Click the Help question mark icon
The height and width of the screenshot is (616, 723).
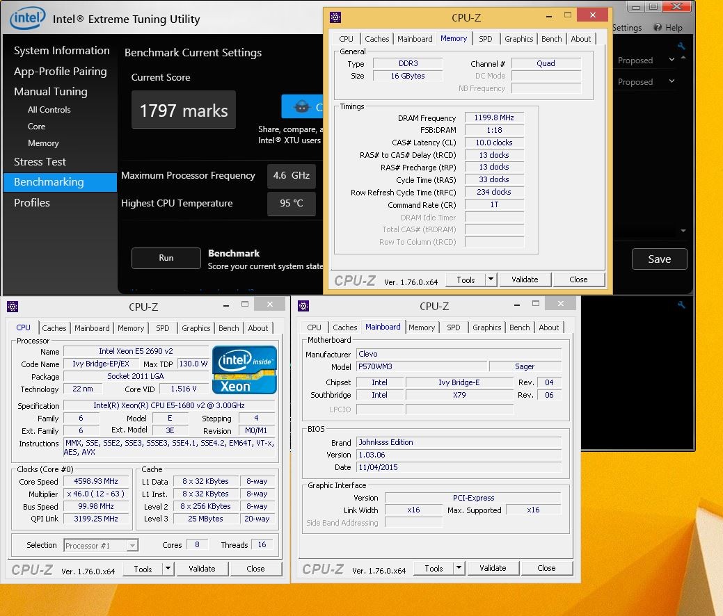click(x=658, y=28)
